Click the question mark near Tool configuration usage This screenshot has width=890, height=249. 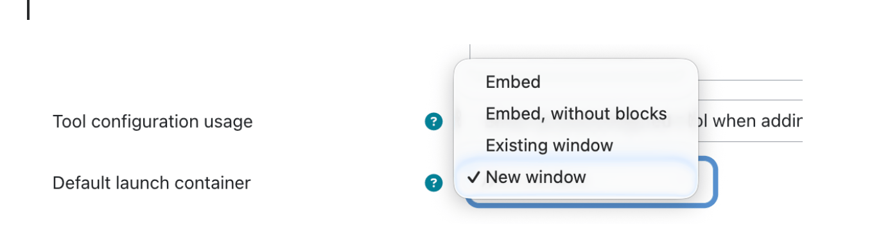click(434, 121)
